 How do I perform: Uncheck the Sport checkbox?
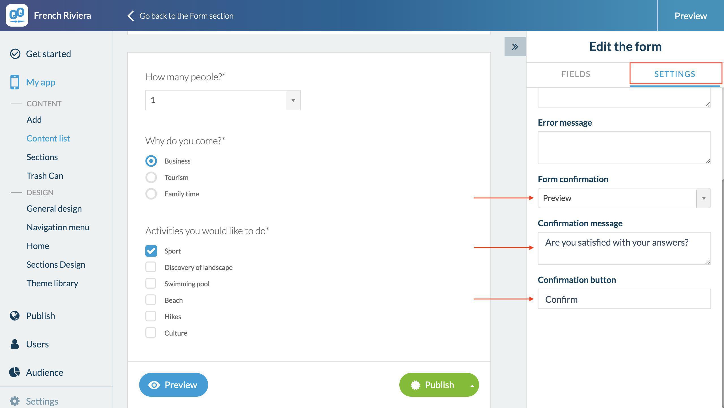coord(151,251)
